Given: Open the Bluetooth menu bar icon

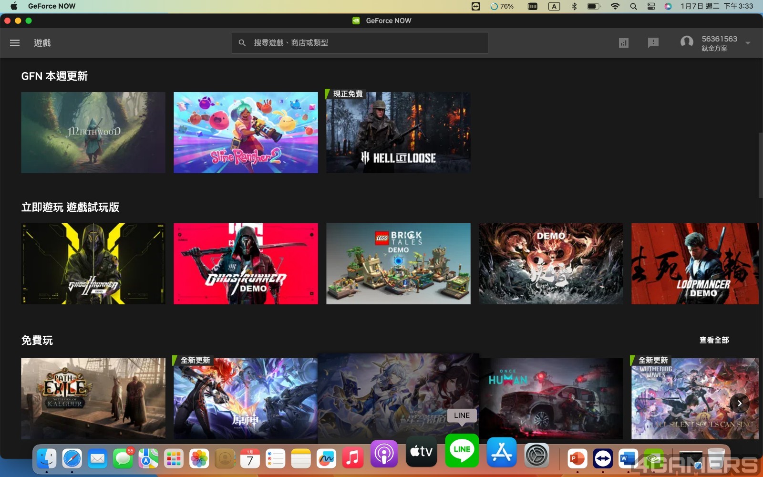Looking at the screenshot, I should [x=574, y=6].
